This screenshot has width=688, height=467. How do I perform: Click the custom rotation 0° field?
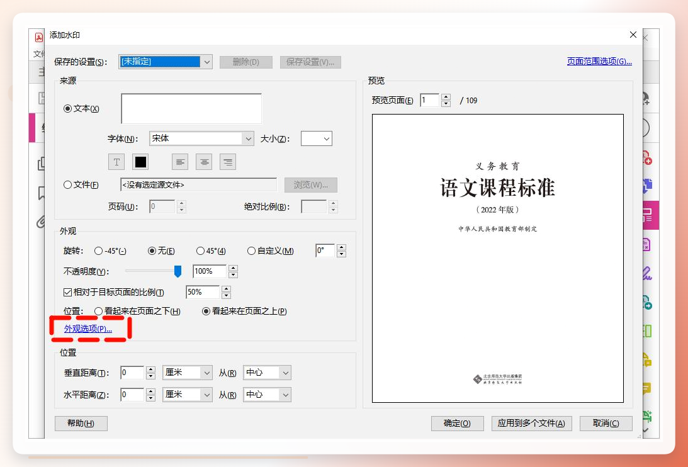tap(325, 250)
